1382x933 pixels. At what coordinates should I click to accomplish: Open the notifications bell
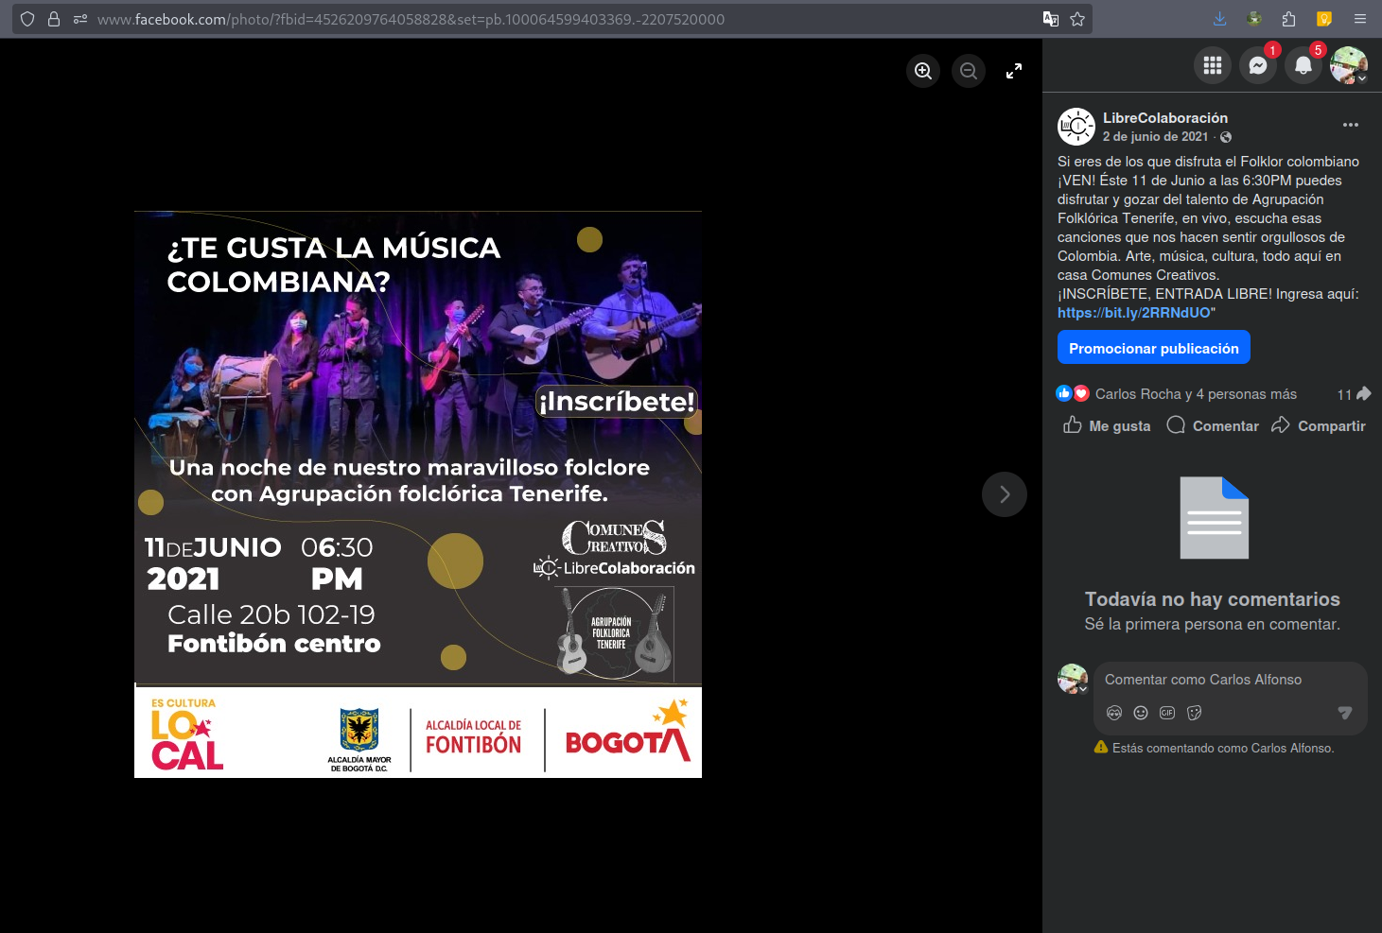[1303, 65]
